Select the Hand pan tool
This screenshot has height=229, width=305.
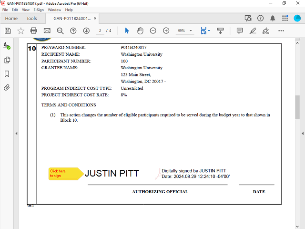tap(140, 31)
